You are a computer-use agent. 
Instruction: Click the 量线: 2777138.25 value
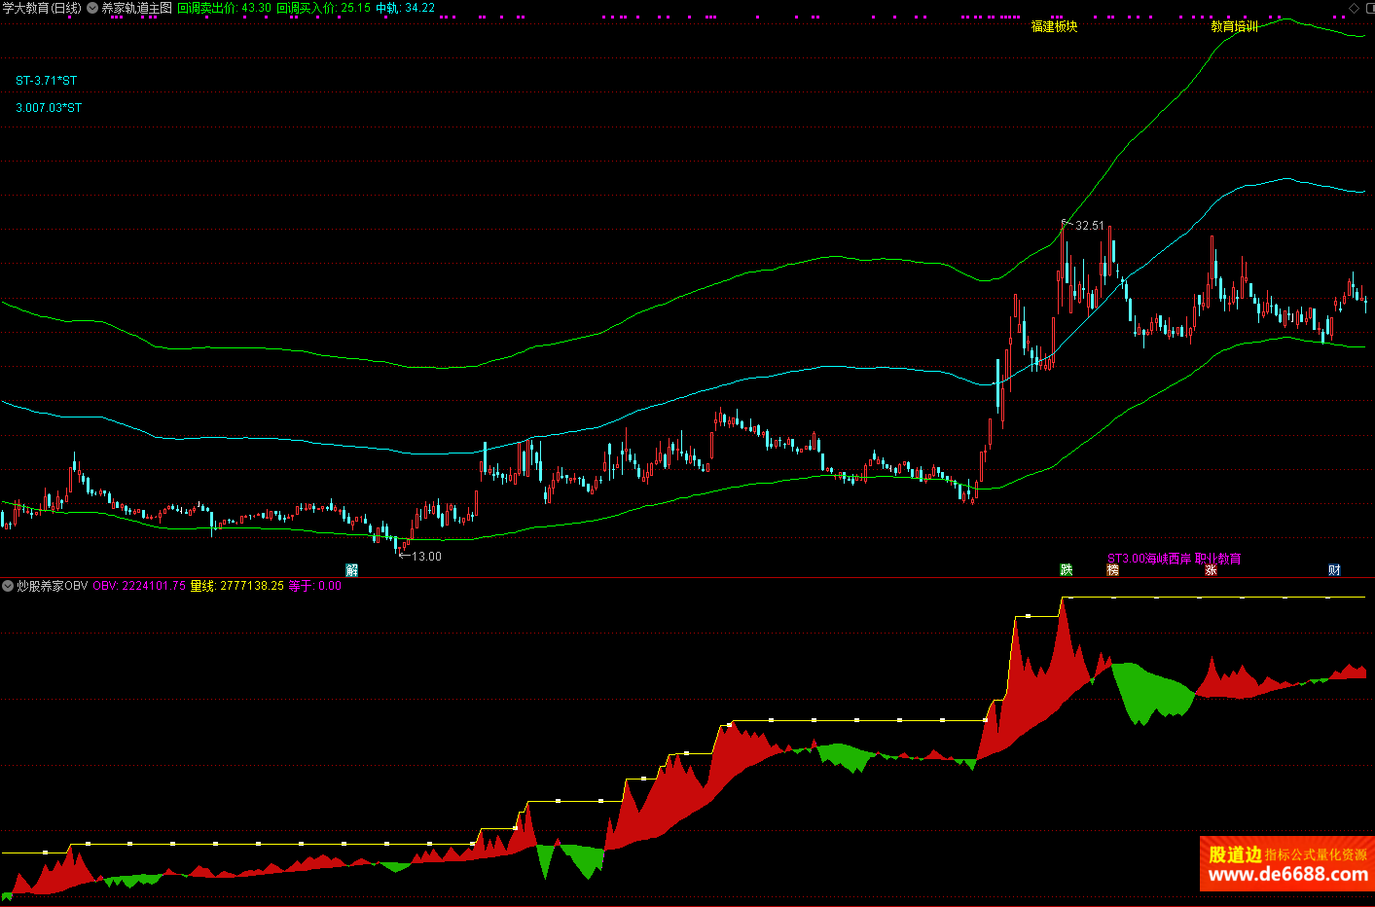(237, 586)
